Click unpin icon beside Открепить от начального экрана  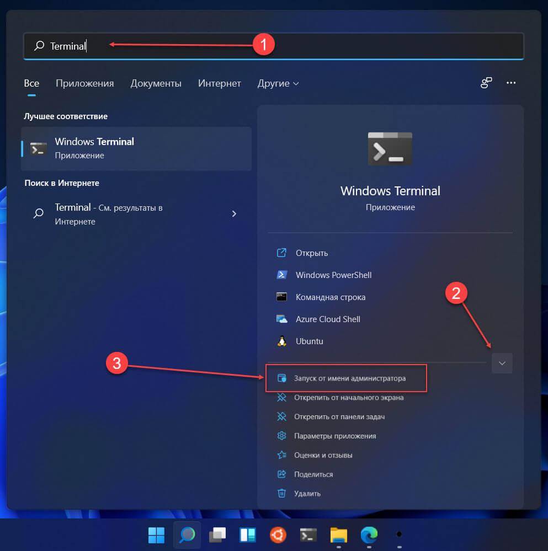281,398
